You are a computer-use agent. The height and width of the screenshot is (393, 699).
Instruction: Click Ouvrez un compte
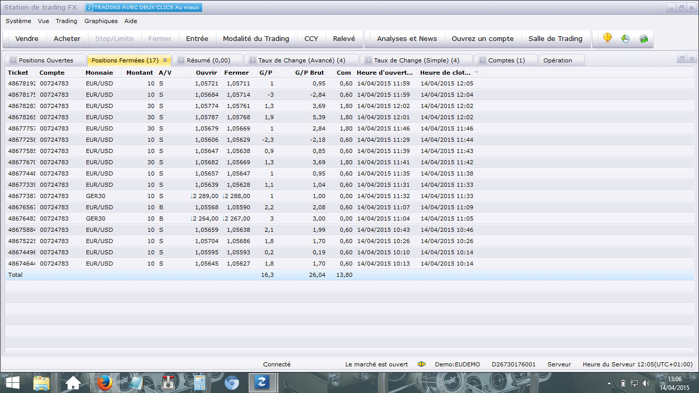click(483, 38)
